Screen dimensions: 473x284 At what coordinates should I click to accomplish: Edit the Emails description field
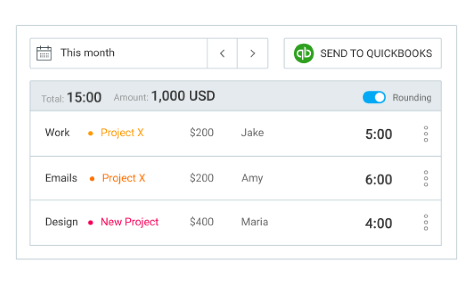click(61, 178)
